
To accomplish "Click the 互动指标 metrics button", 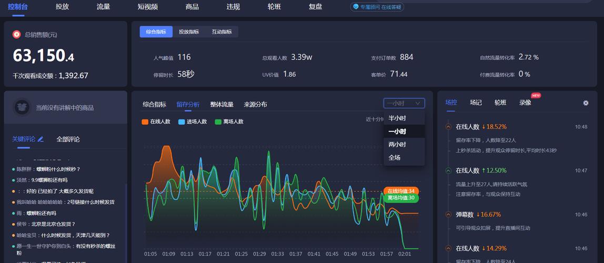I will [222, 32].
